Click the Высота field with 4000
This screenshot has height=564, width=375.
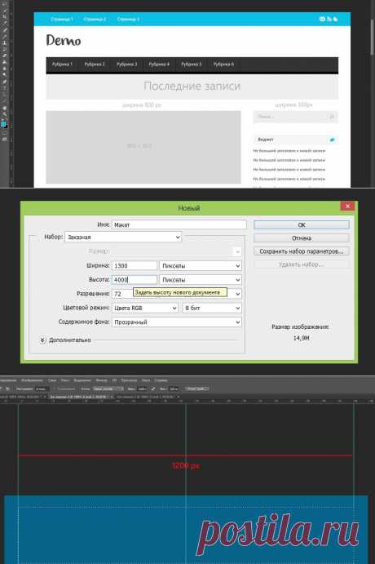[x=135, y=280]
